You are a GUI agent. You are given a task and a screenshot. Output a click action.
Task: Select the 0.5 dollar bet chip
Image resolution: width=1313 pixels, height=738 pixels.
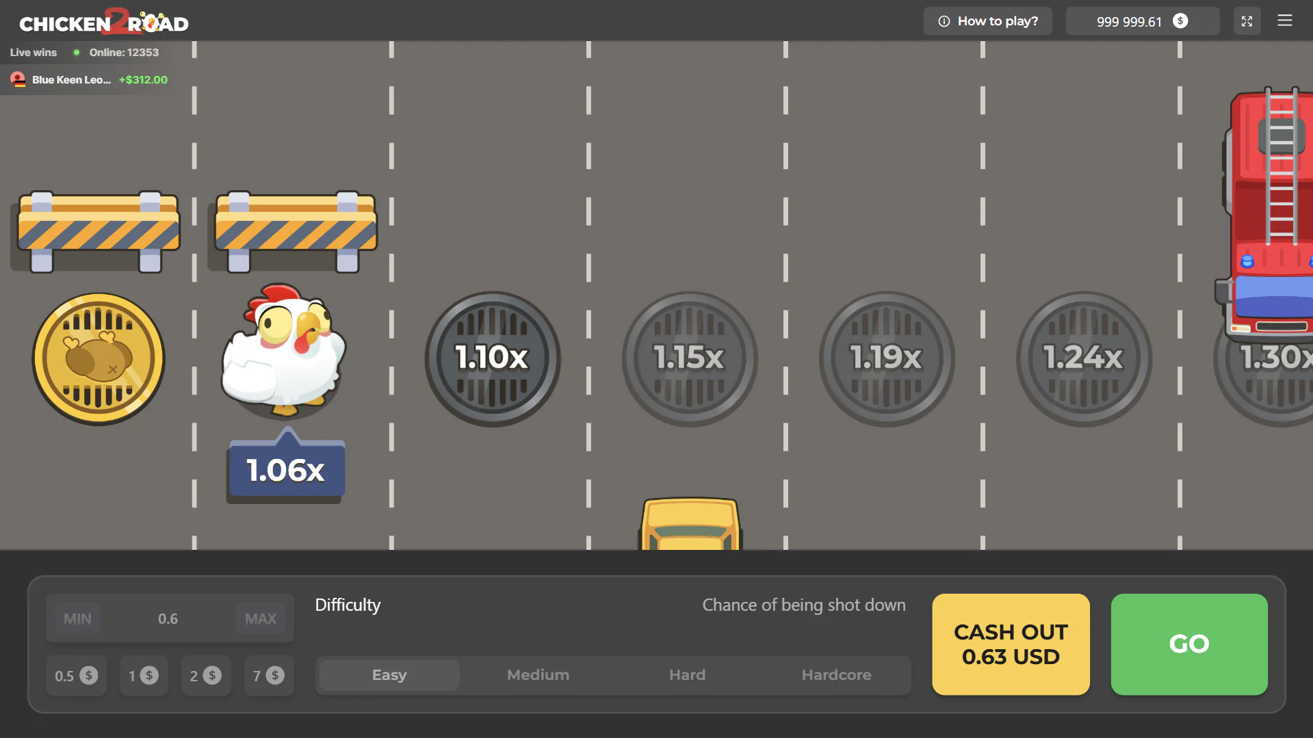click(76, 675)
